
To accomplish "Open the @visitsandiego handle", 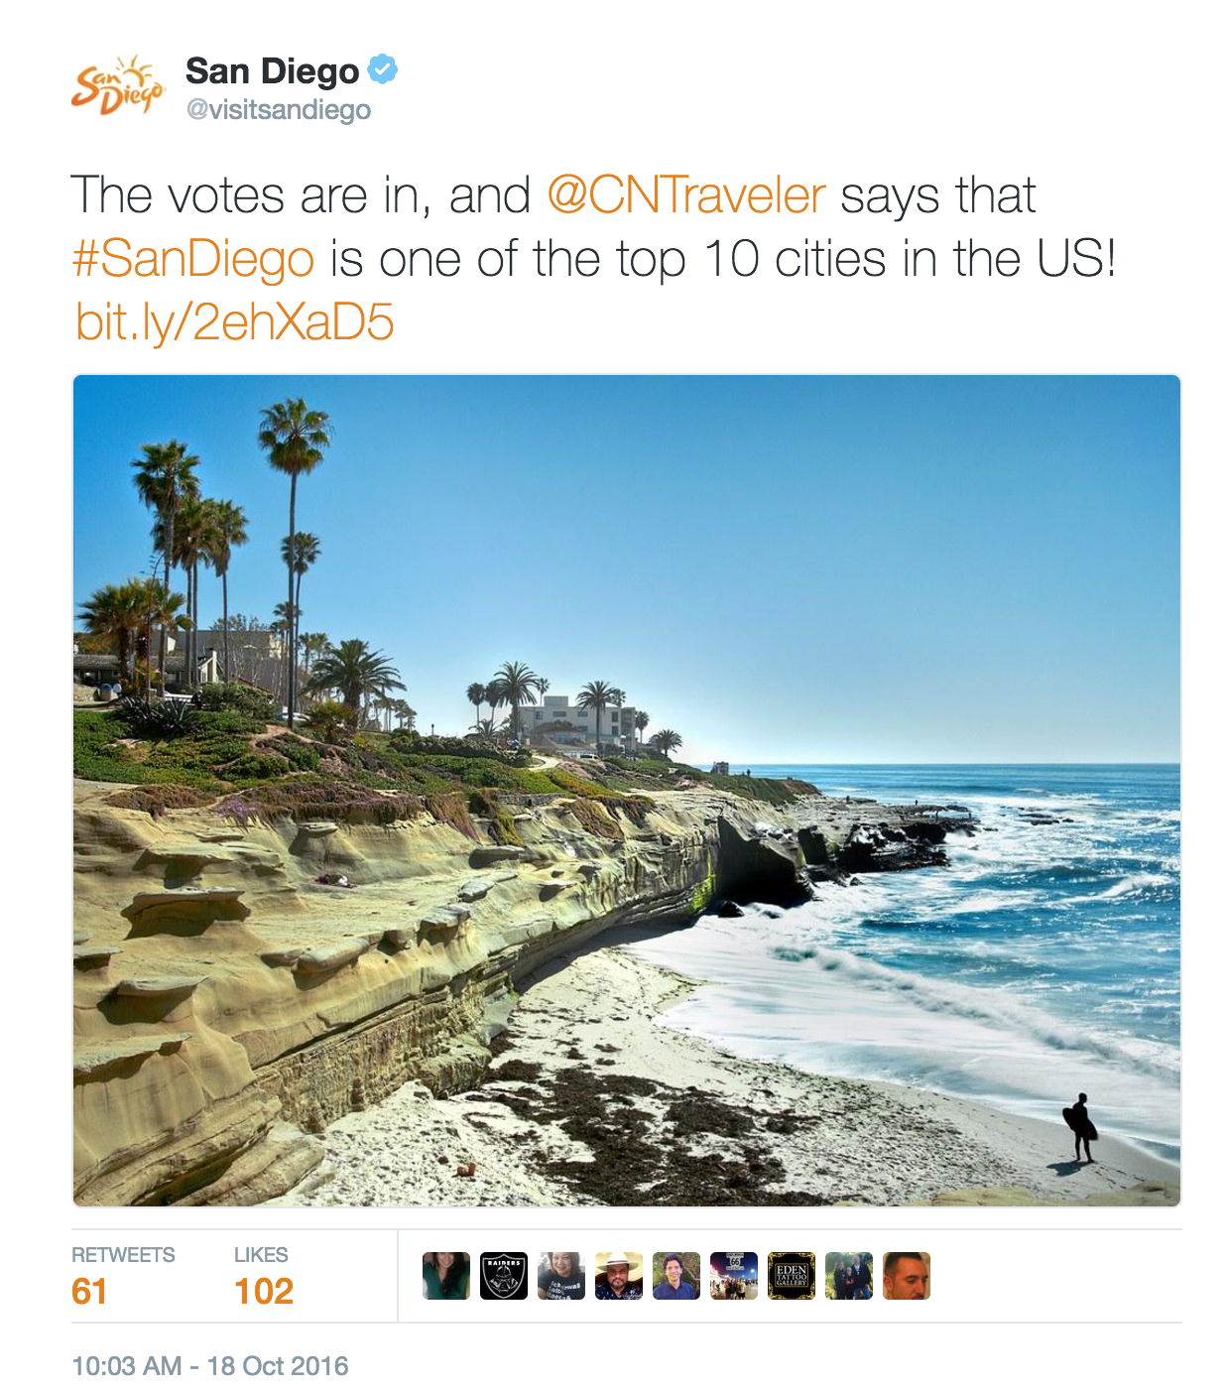I will [x=279, y=109].
